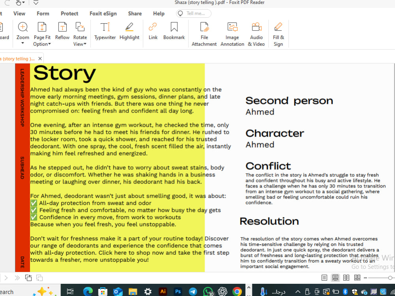Open Outlook from the taskbar
Viewport: 395px width, 296px height.
click(117, 292)
